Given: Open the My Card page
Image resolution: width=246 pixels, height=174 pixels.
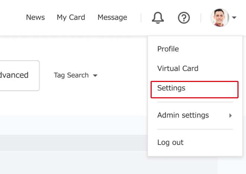Looking at the screenshot, I should click(x=71, y=18).
